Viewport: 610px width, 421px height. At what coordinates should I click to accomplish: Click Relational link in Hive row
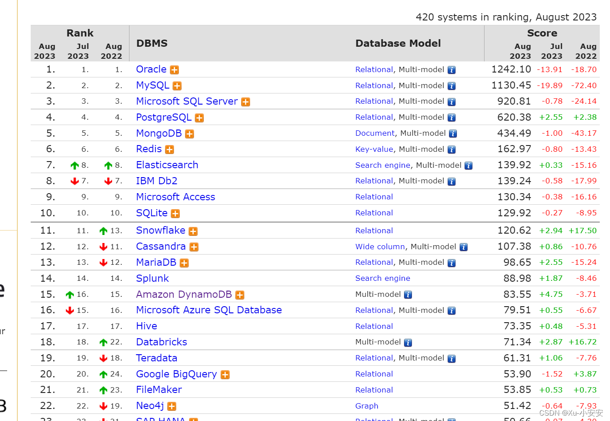pyautogui.click(x=374, y=327)
